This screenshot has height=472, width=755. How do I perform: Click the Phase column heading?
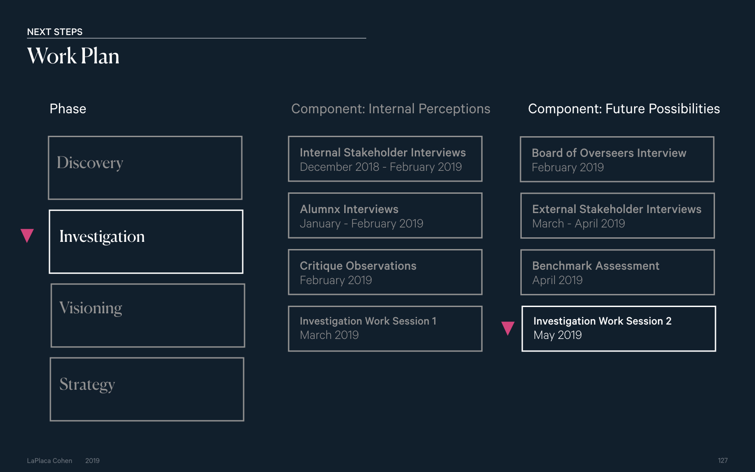68,109
